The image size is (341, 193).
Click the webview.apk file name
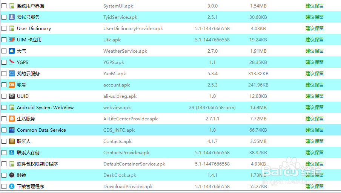point(117,108)
